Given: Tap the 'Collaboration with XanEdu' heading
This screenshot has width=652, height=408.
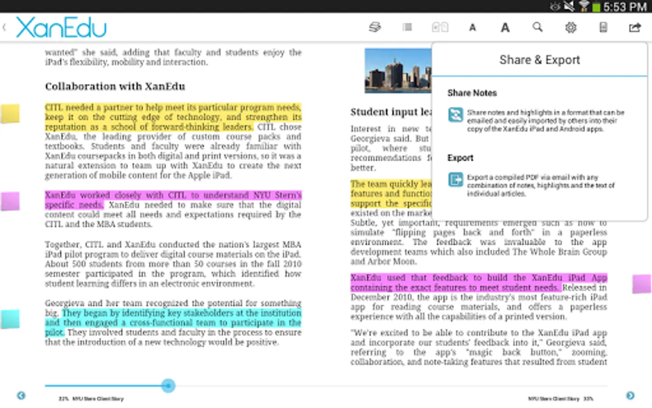Looking at the screenshot, I should coord(115,87).
